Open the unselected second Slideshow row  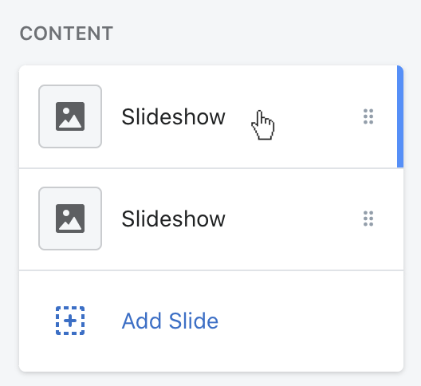(211, 219)
